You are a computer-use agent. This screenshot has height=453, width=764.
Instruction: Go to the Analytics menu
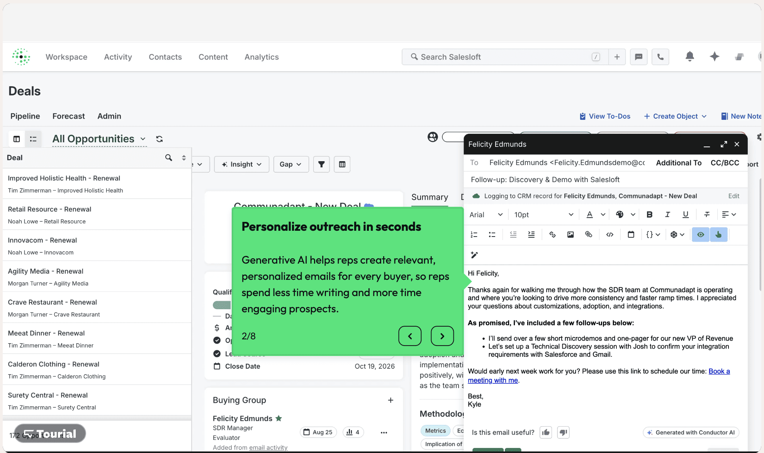[x=261, y=57]
